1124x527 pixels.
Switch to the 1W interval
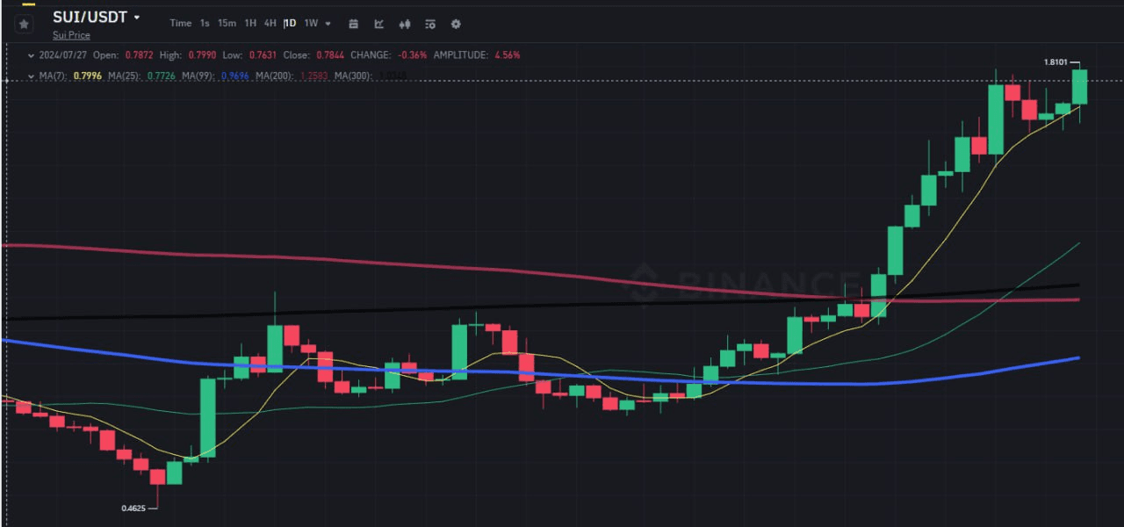311,24
